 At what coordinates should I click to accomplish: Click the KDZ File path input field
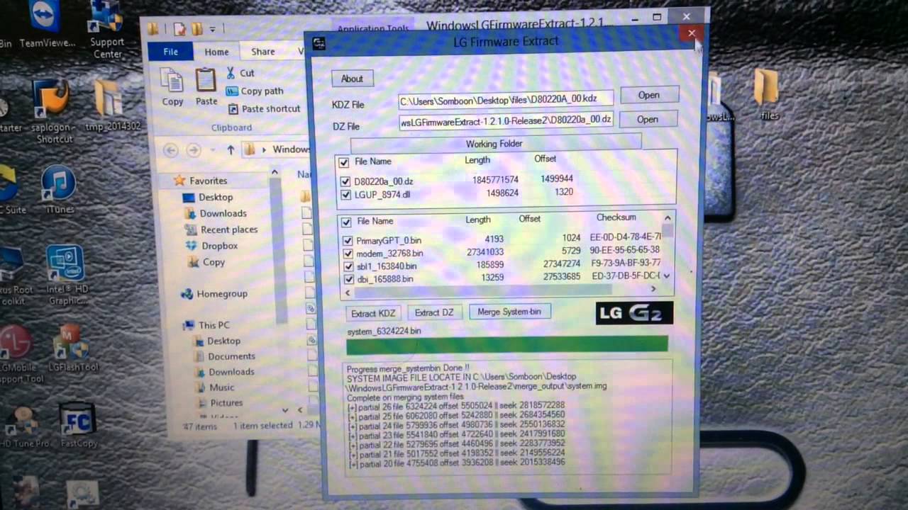[505, 101]
